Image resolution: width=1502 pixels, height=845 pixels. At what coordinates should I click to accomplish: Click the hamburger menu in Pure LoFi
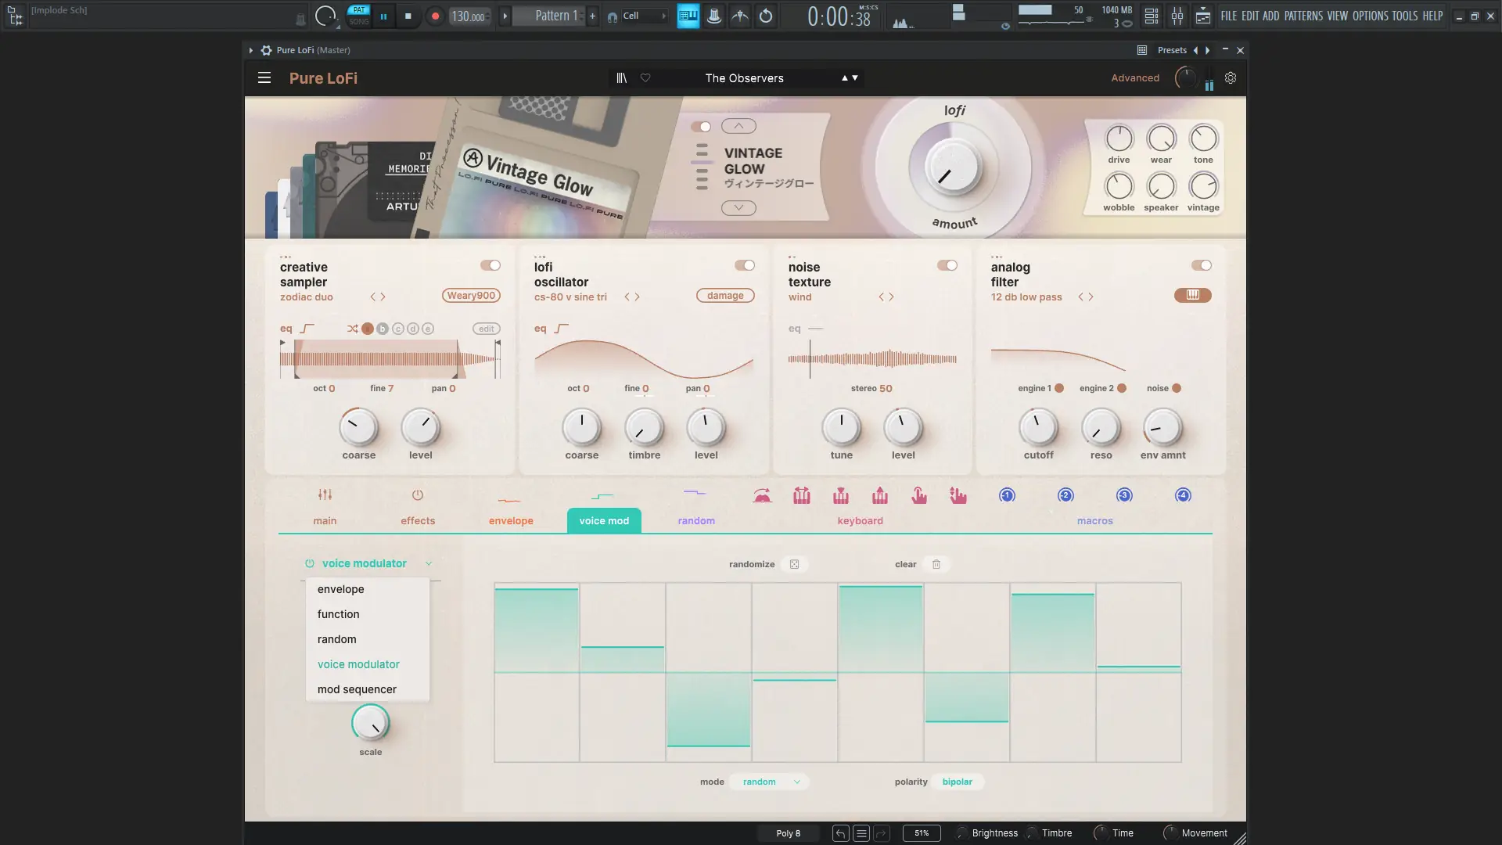(264, 78)
